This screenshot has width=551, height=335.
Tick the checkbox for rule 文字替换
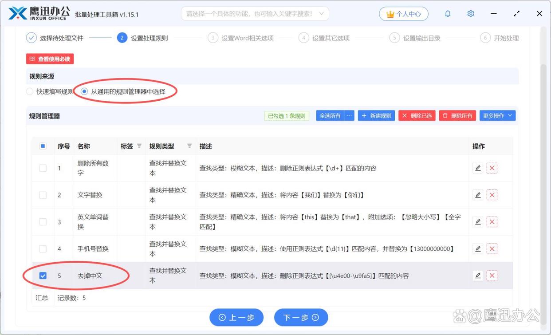click(43, 195)
